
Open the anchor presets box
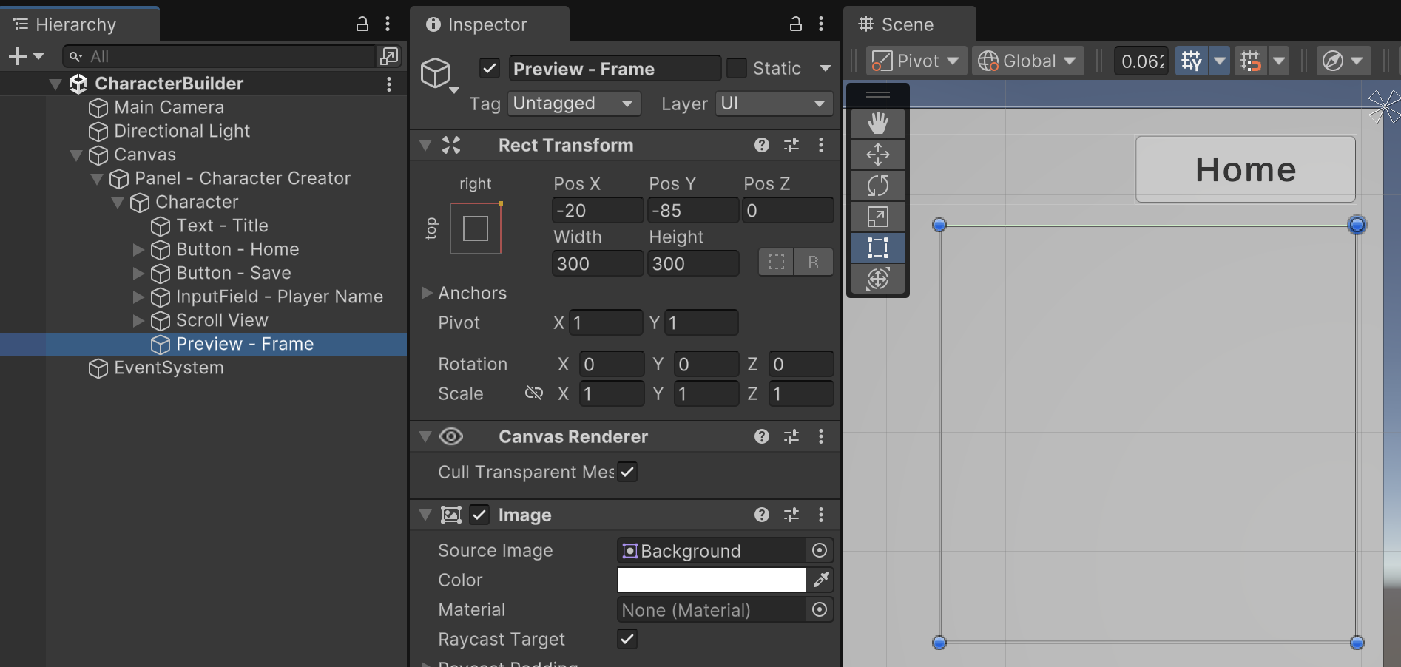(x=475, y=228)
